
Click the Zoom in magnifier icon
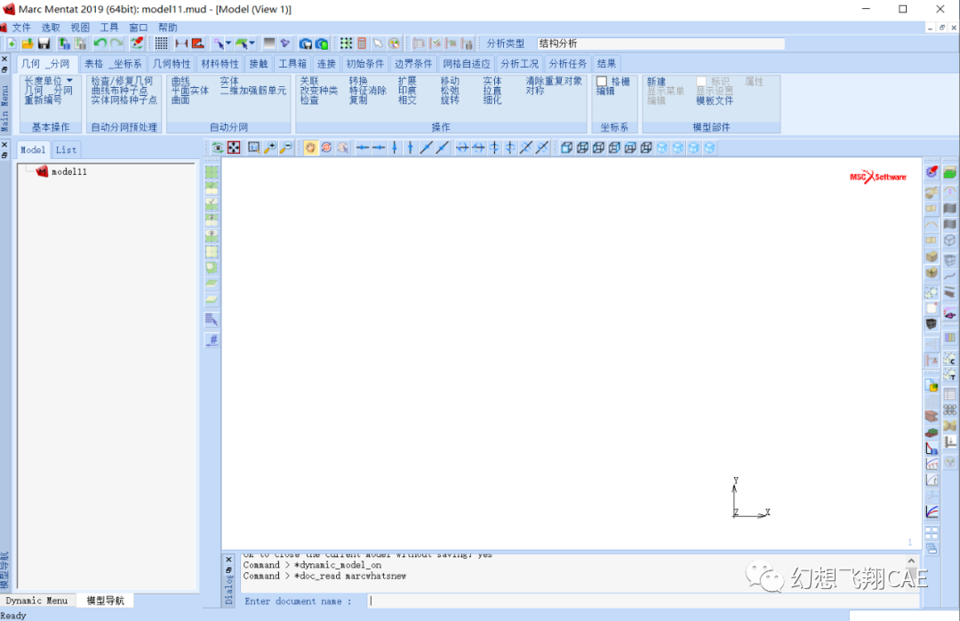[x=269, y=148]
